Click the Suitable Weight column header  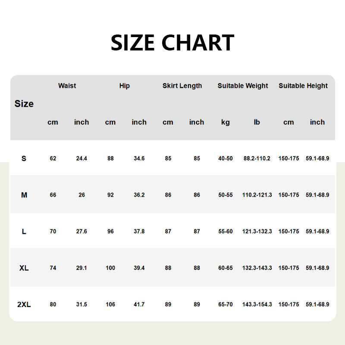point(243,86)
